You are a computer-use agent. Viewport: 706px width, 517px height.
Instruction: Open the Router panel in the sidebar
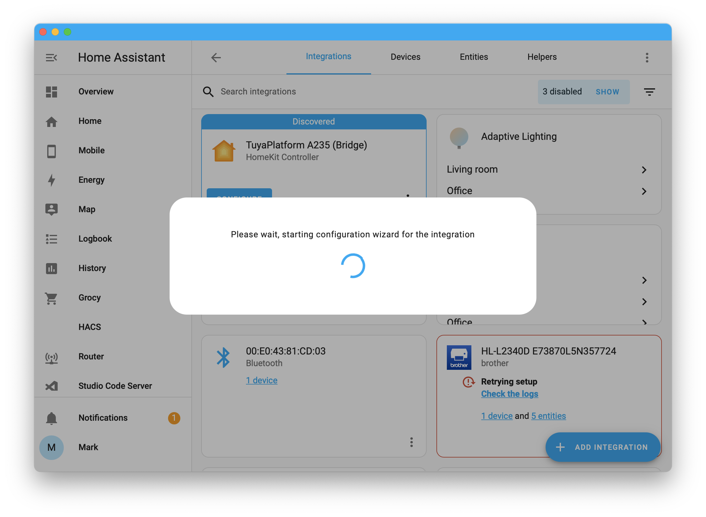(x=91, y=356)
